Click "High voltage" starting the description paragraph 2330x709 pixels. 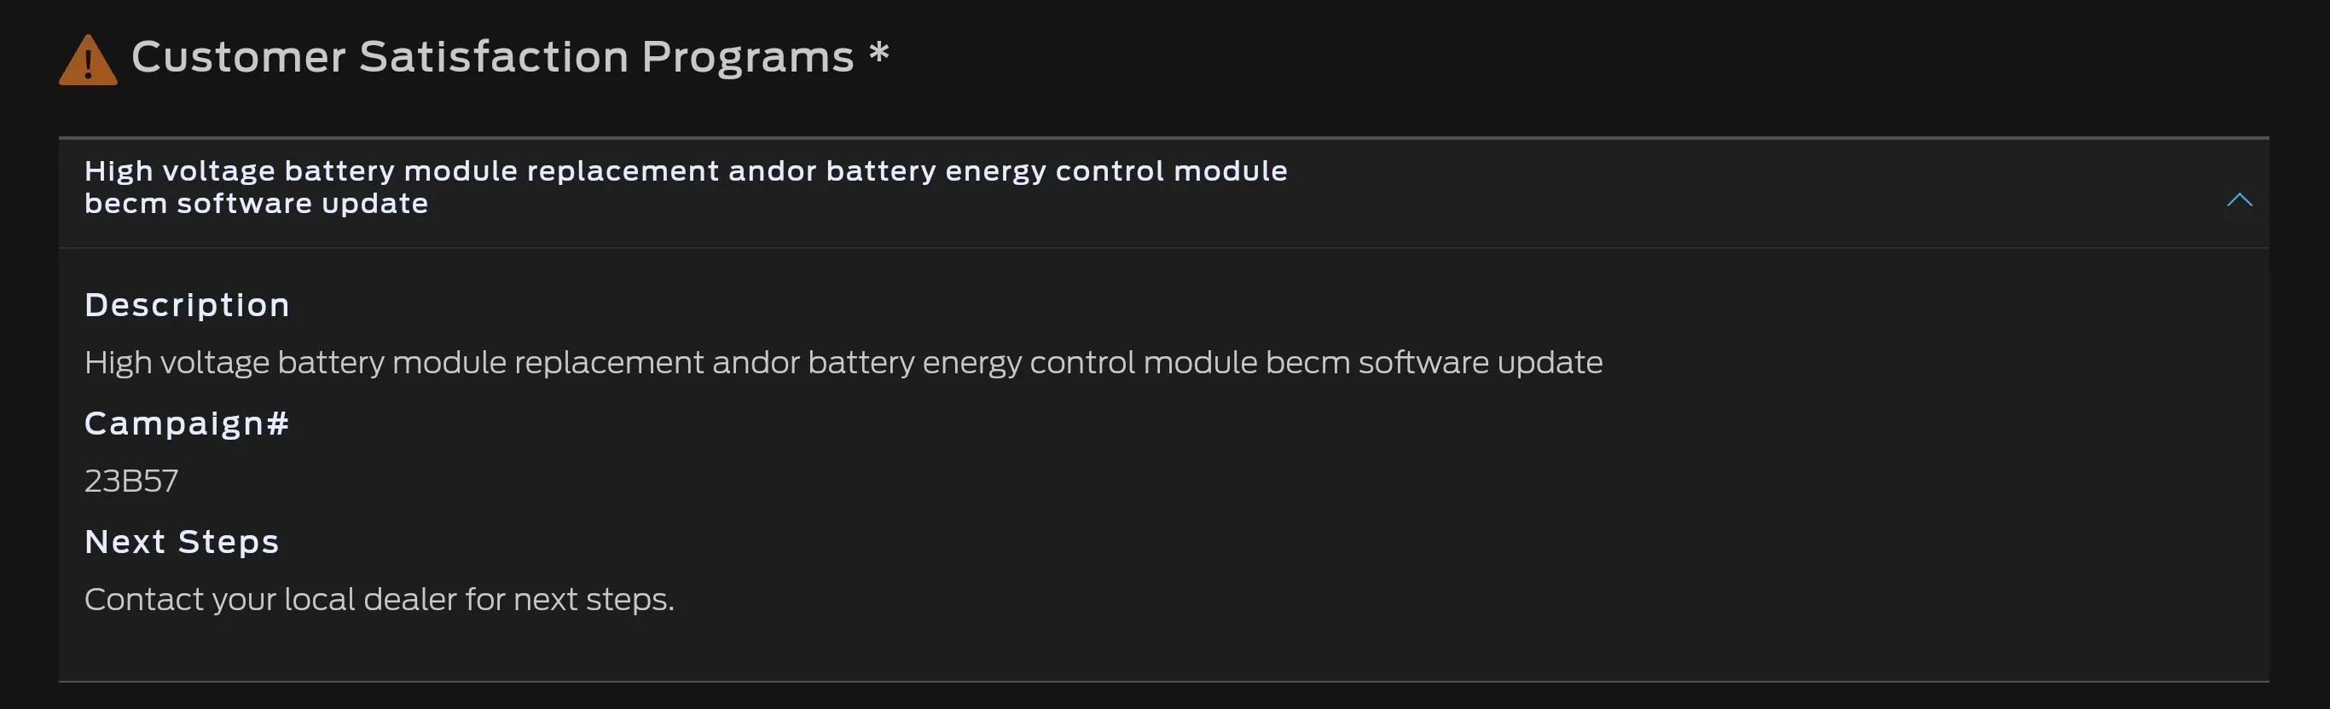[x=177, y=363]
